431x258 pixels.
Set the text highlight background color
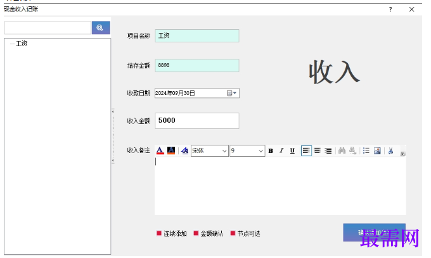pos(171,150)
